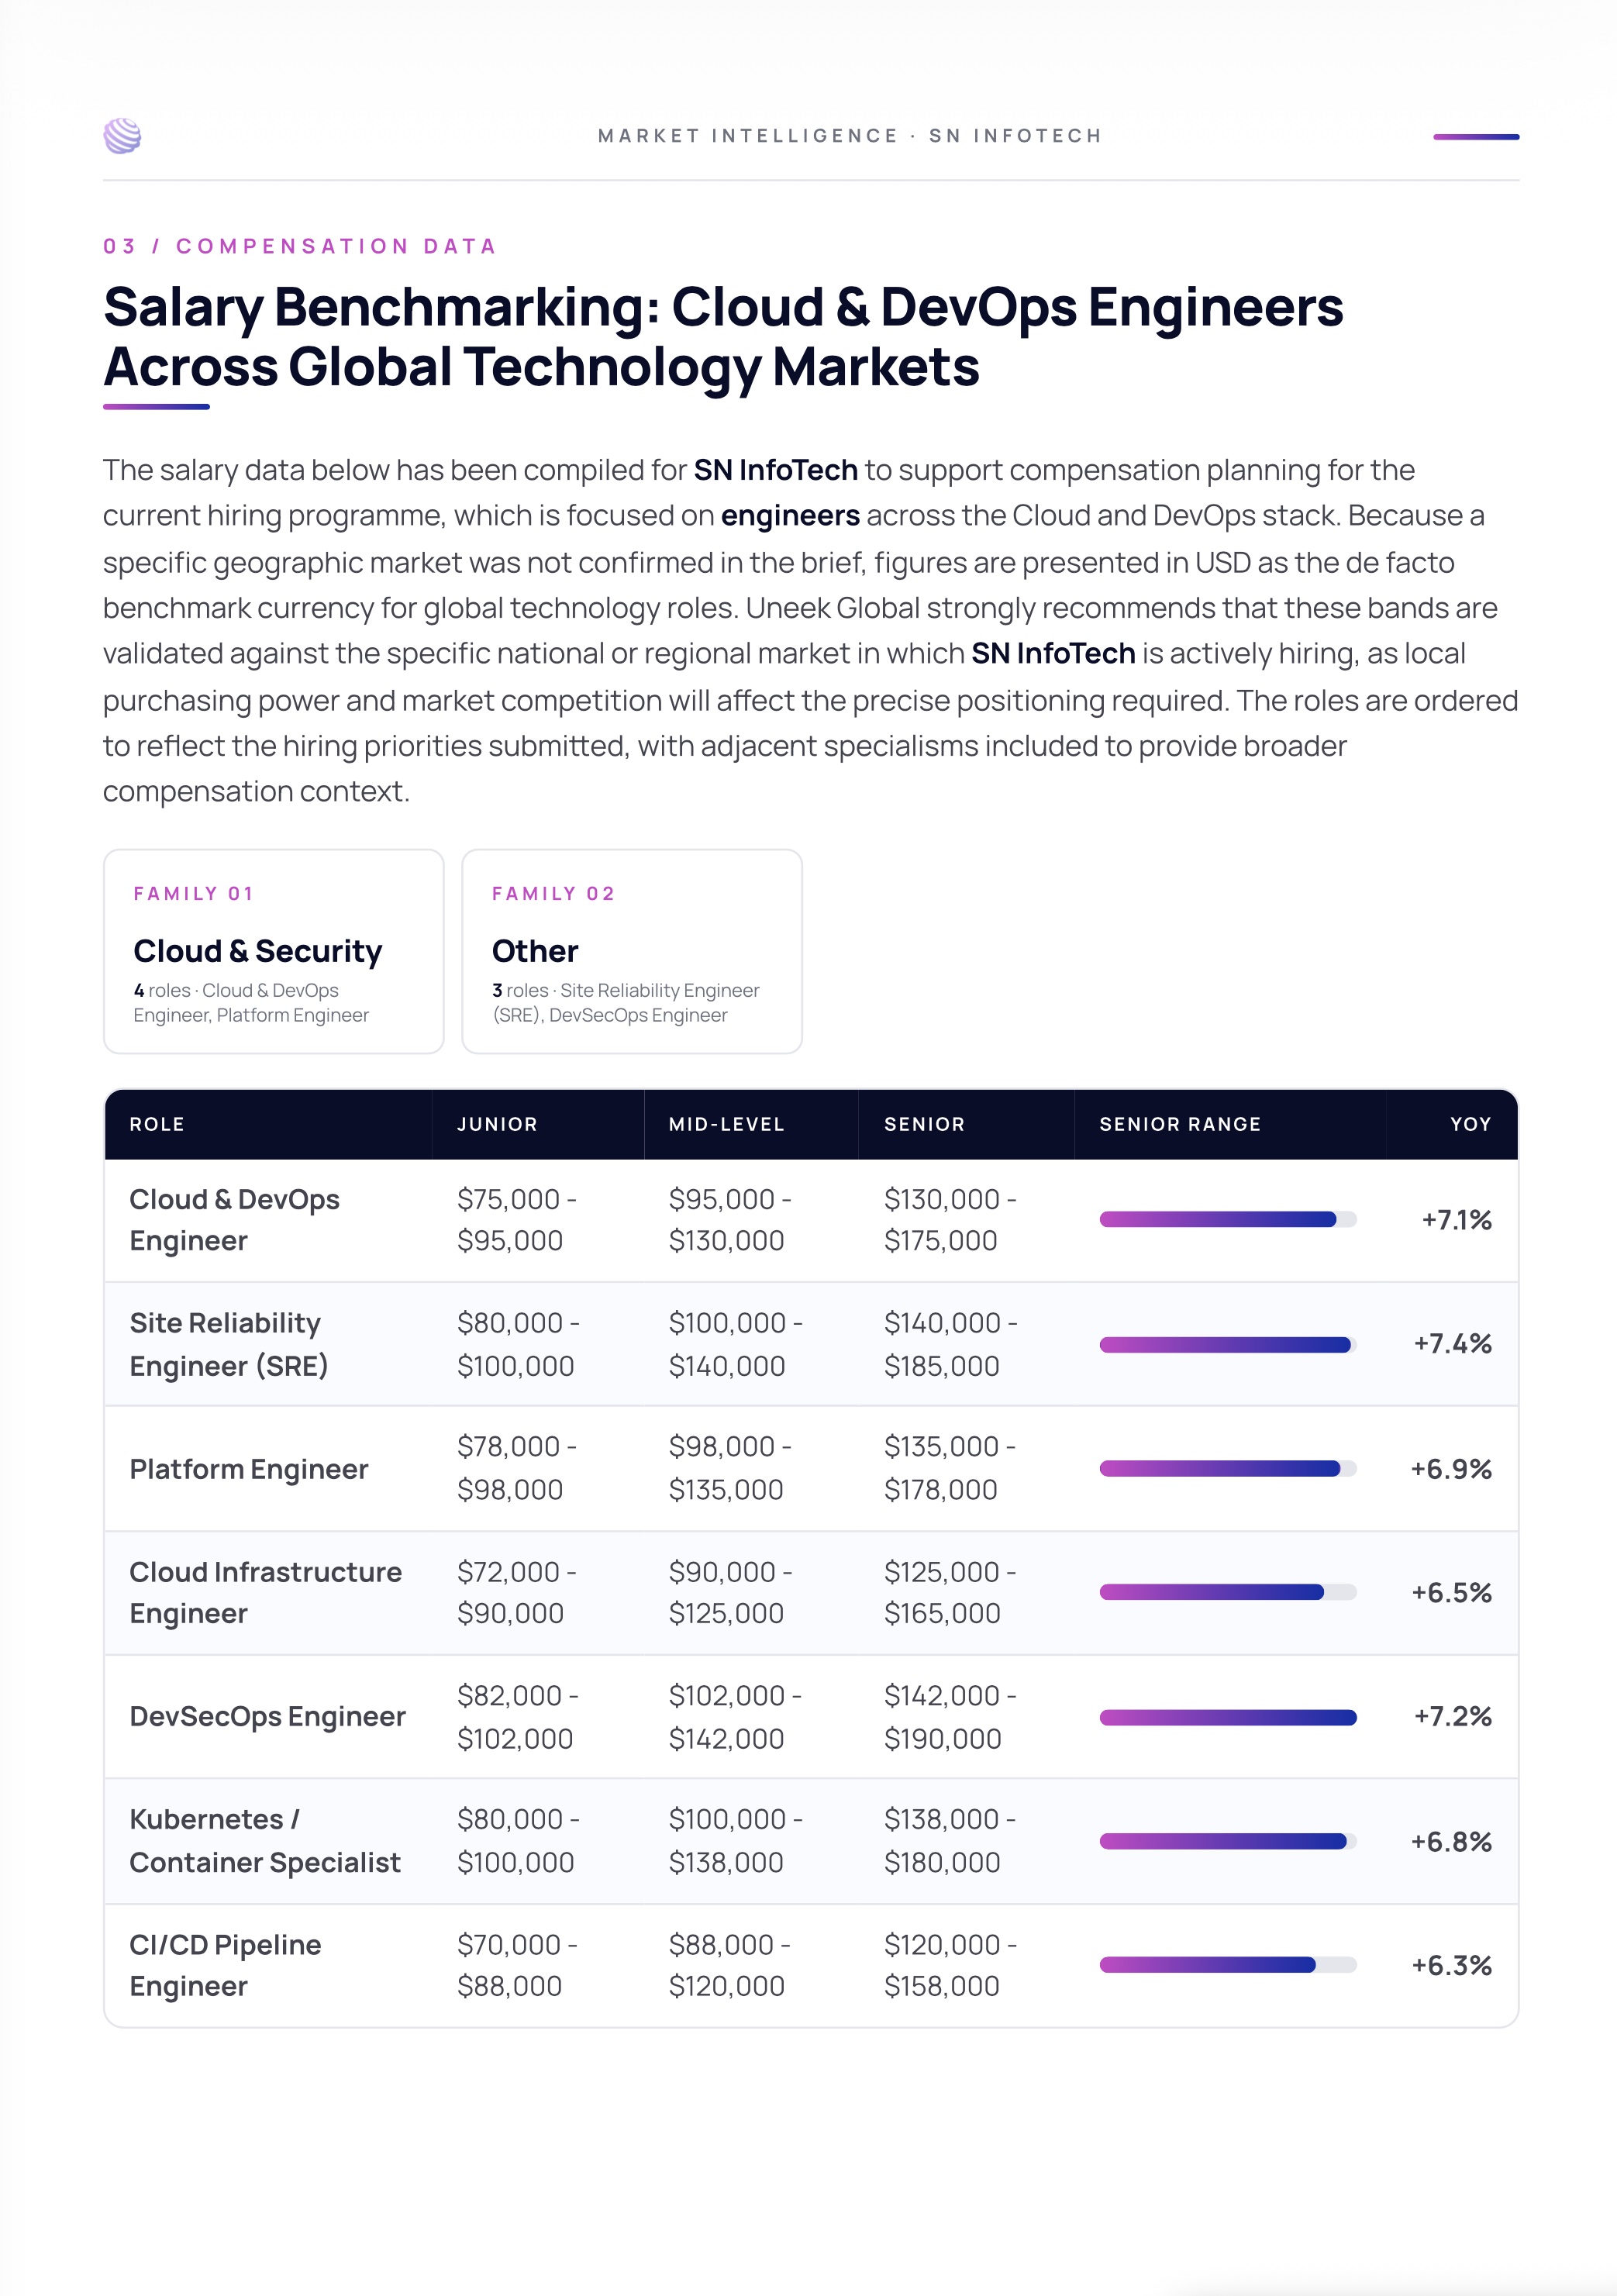Click the SENIOR RANGE column header

click(x=1180, y=1124)
